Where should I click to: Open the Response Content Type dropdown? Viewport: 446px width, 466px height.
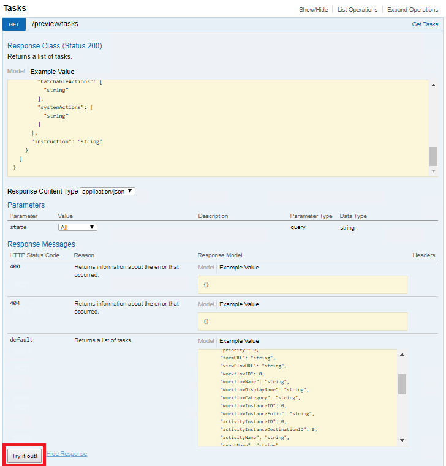click(x=107, y=191)
